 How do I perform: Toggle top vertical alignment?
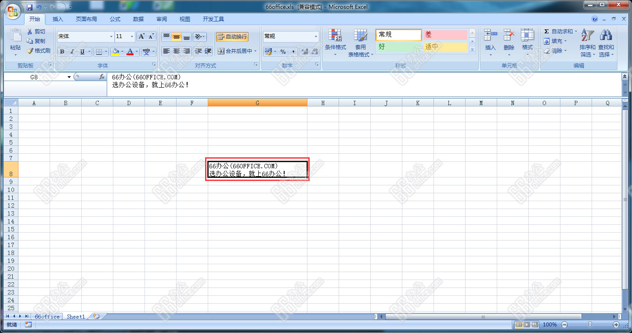click(166, 37)
